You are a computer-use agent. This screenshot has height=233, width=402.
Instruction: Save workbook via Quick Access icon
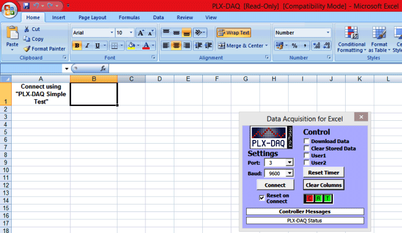click(x=26, y=6)
